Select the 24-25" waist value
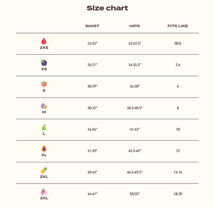The width and height of the screenshot is (213, 207). (92, 43)
